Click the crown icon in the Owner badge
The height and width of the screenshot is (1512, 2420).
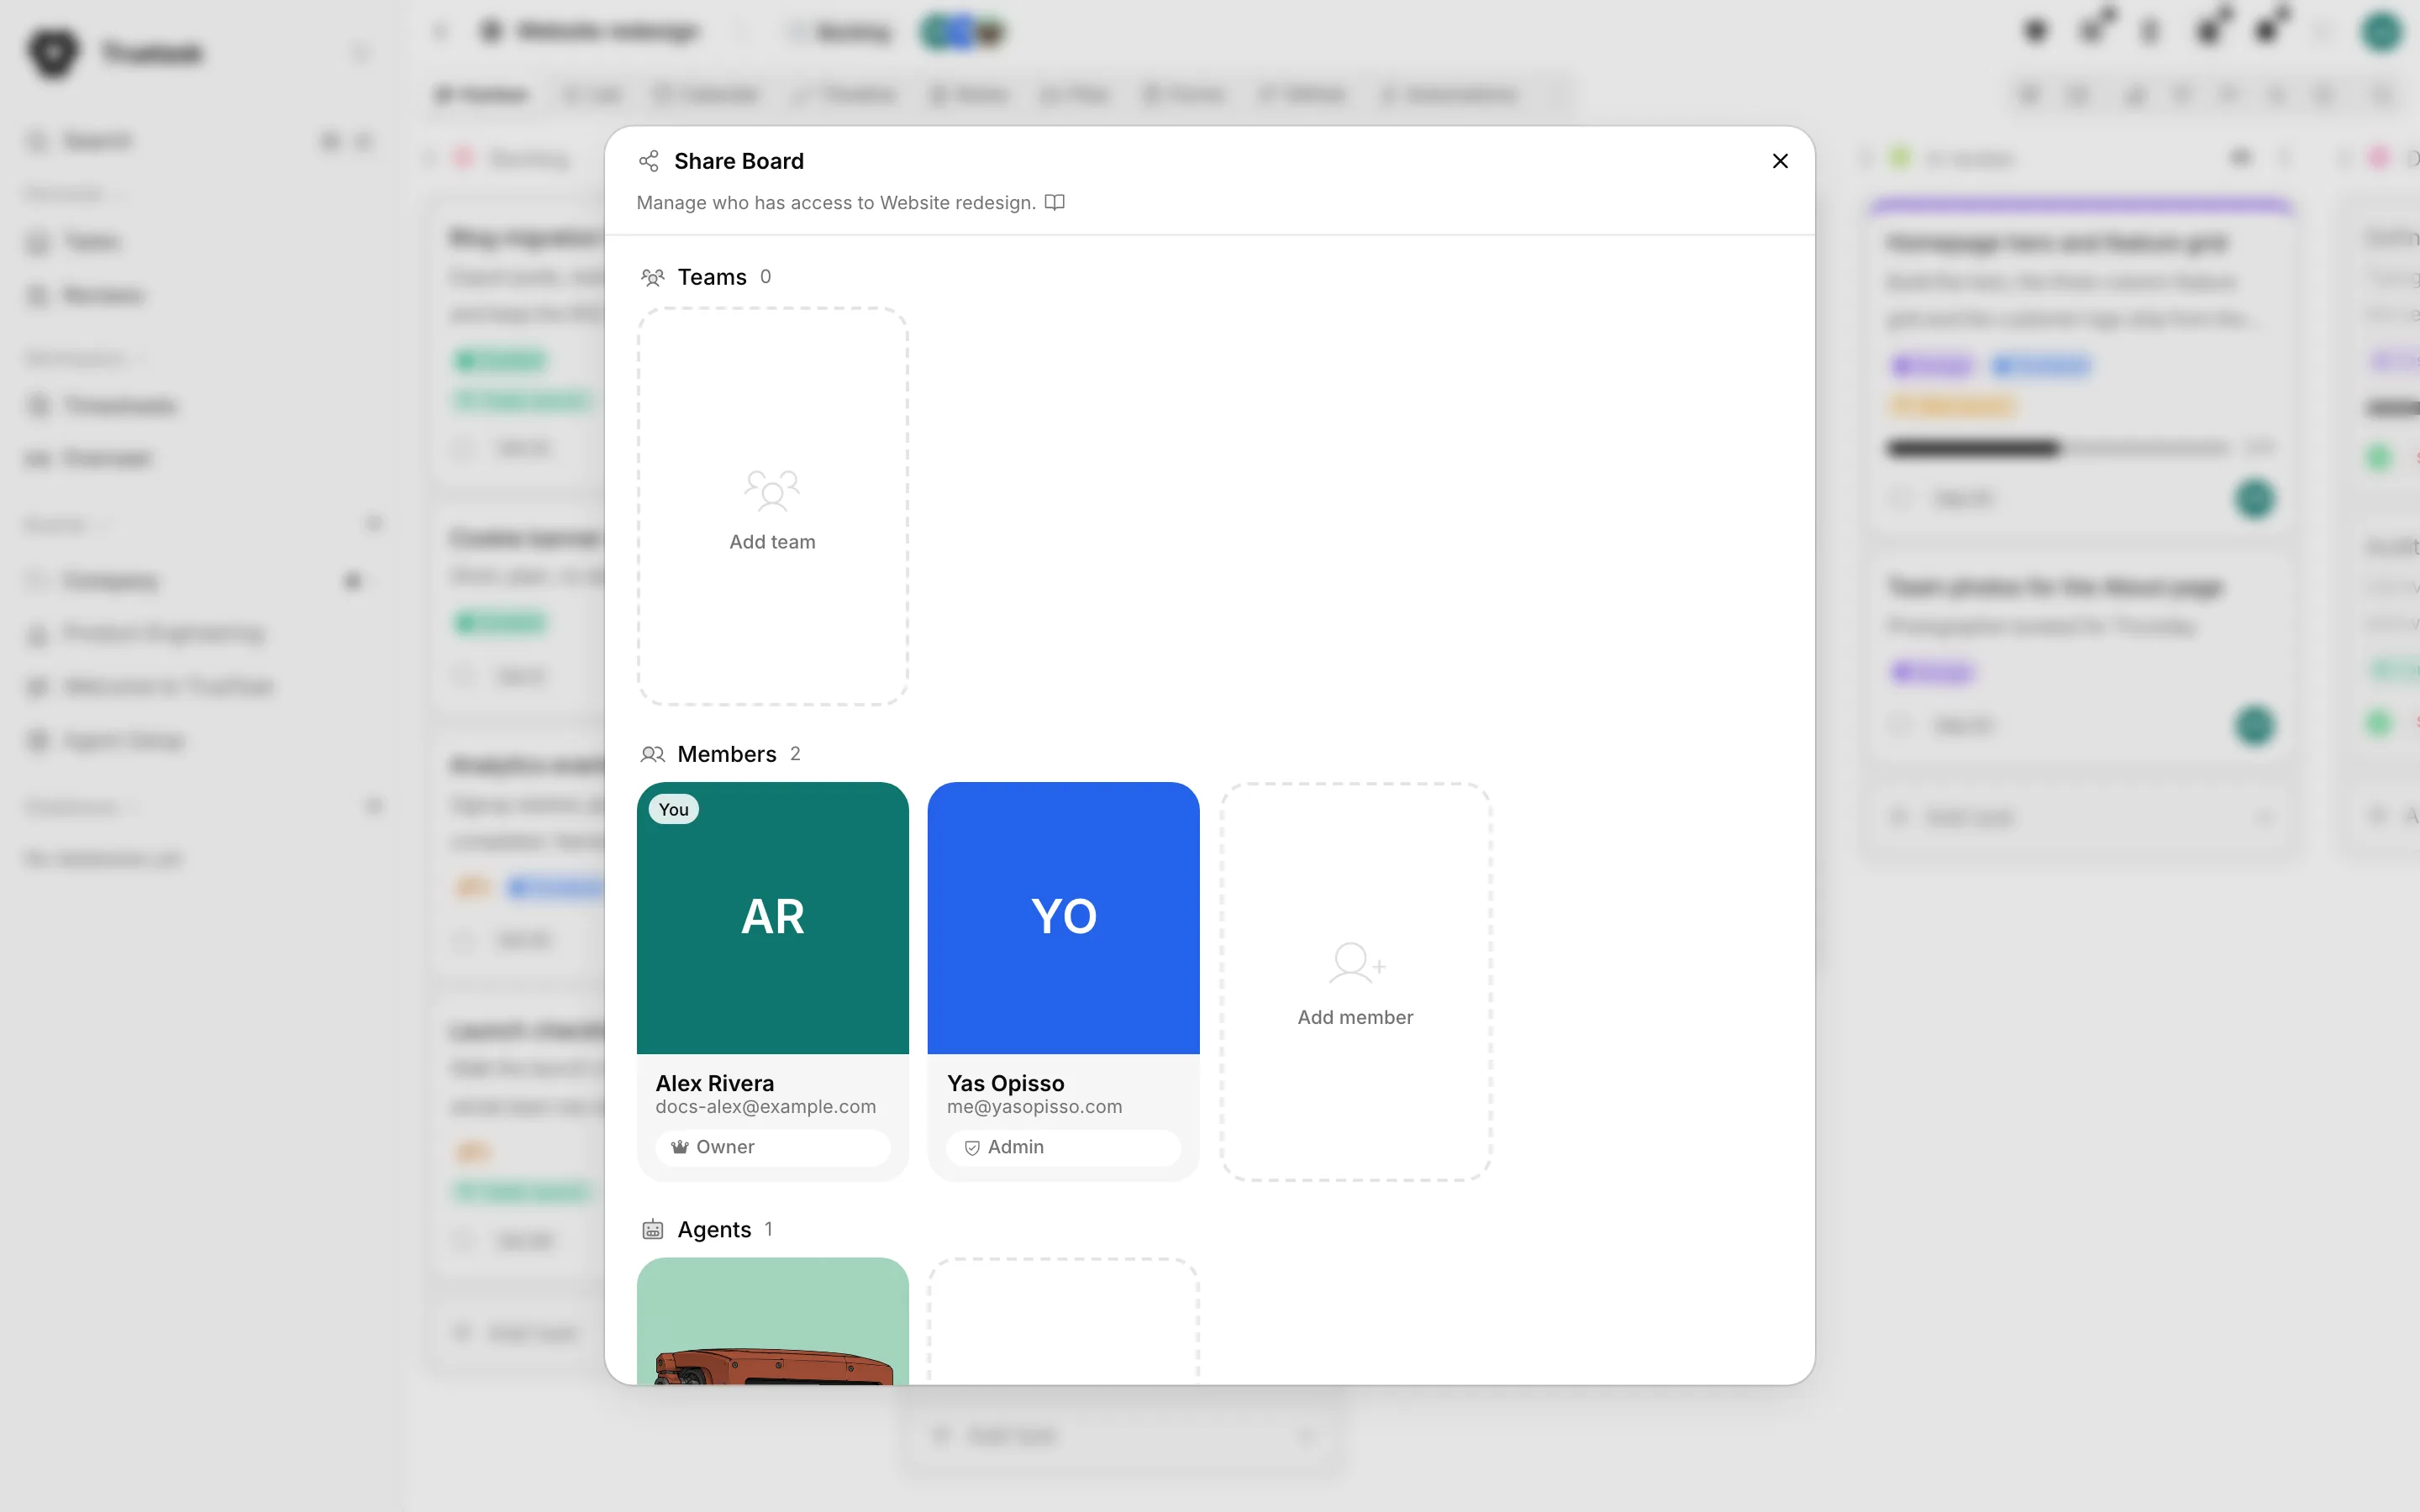[680, 1147]
